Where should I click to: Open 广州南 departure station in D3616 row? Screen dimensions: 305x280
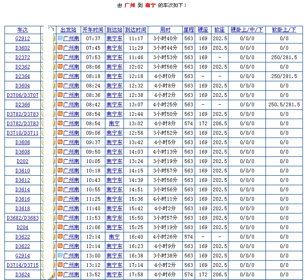point(71,199)
